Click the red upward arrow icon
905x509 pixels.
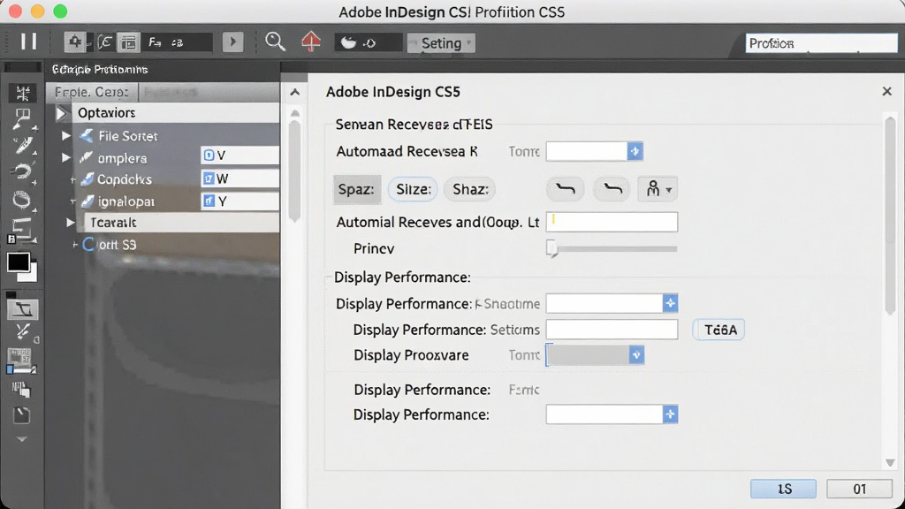click(310, 42)
